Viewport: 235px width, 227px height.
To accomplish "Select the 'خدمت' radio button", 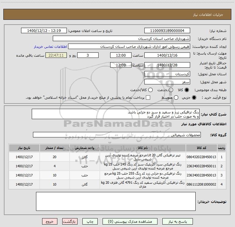I will 171,90.
